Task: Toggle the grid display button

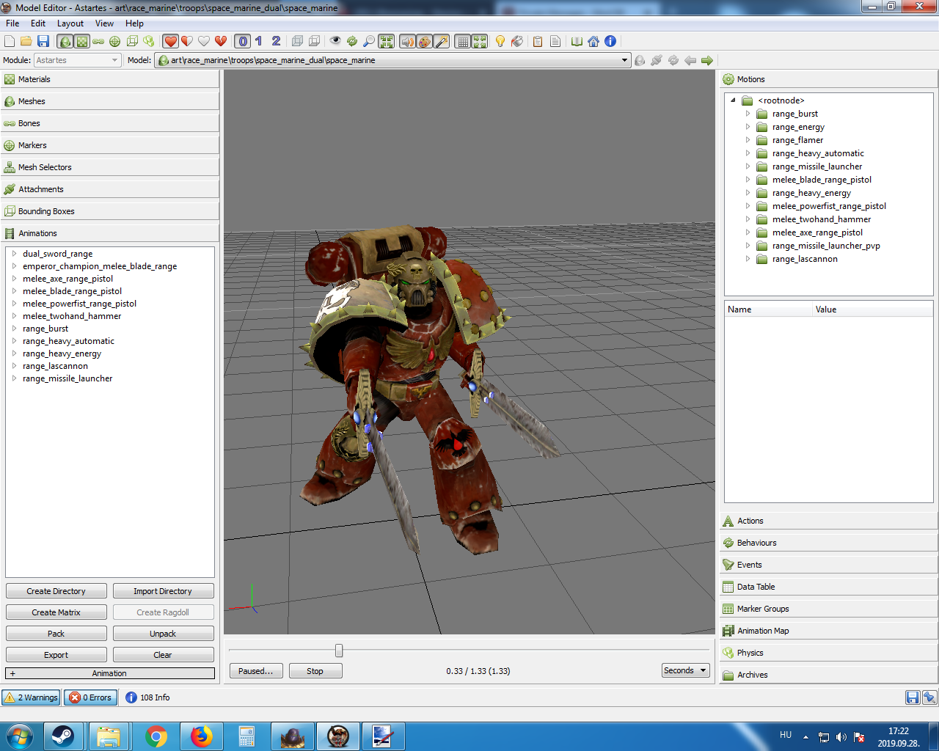Action: 463,42
